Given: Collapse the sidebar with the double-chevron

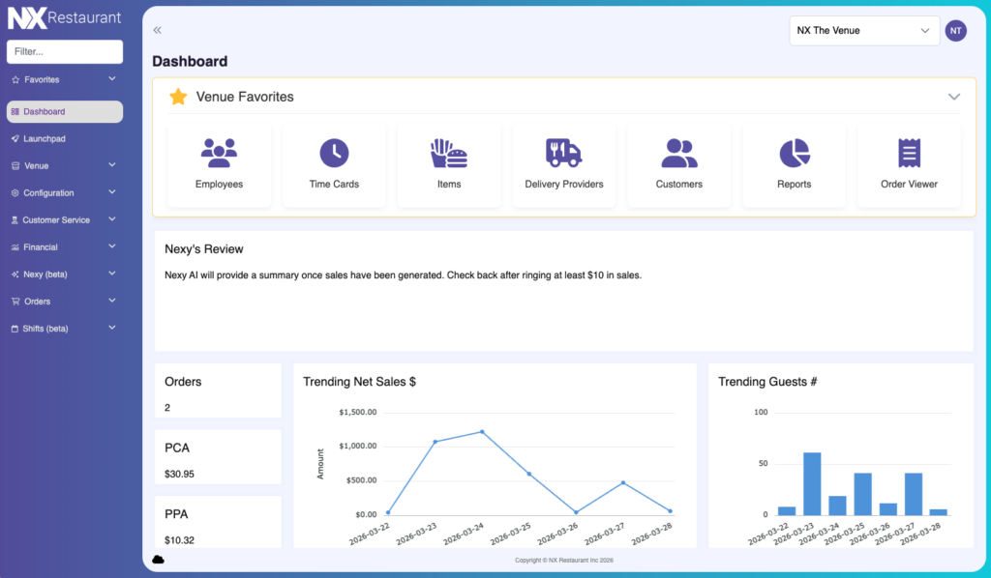Looking at the screenshot, I should point(157,30).
